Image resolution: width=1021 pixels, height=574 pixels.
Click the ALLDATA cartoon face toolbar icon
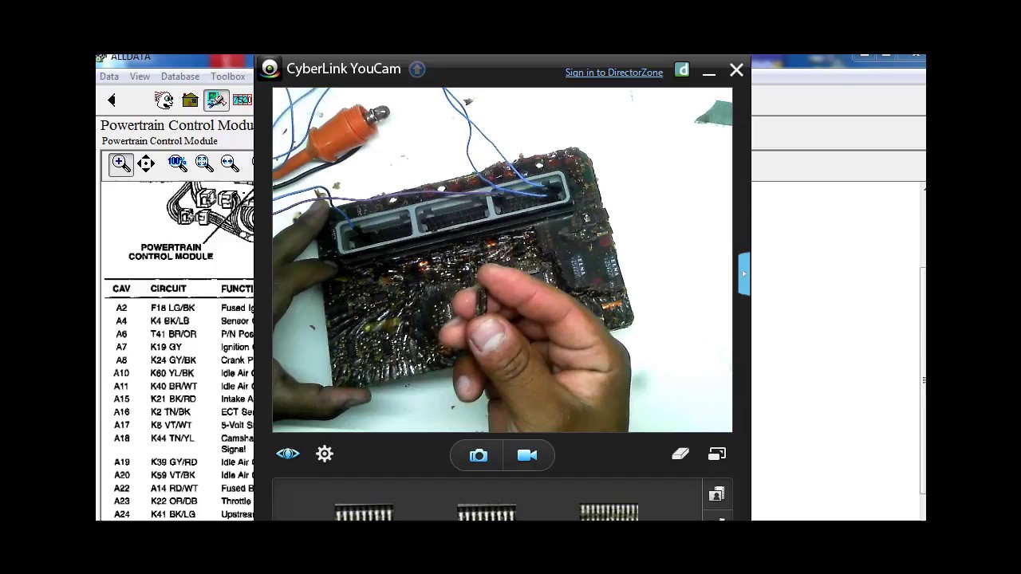[164, 100]
